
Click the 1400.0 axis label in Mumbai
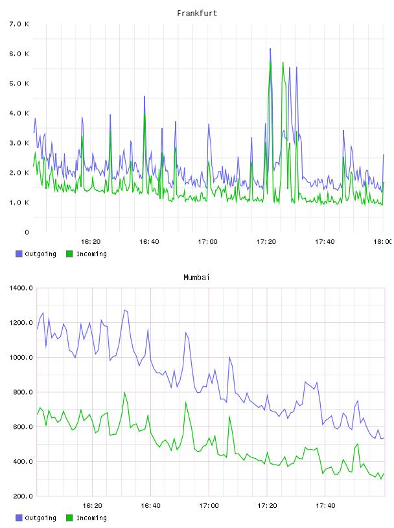tap(21, 288)
